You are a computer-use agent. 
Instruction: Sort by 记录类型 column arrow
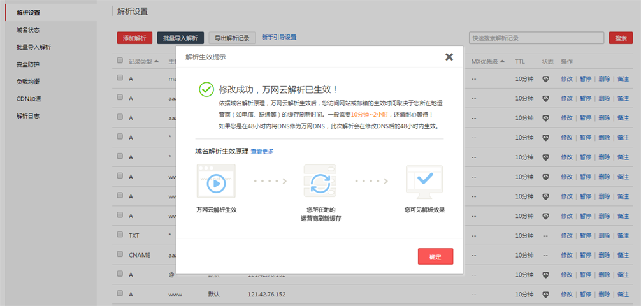click(x=157, y=62)
